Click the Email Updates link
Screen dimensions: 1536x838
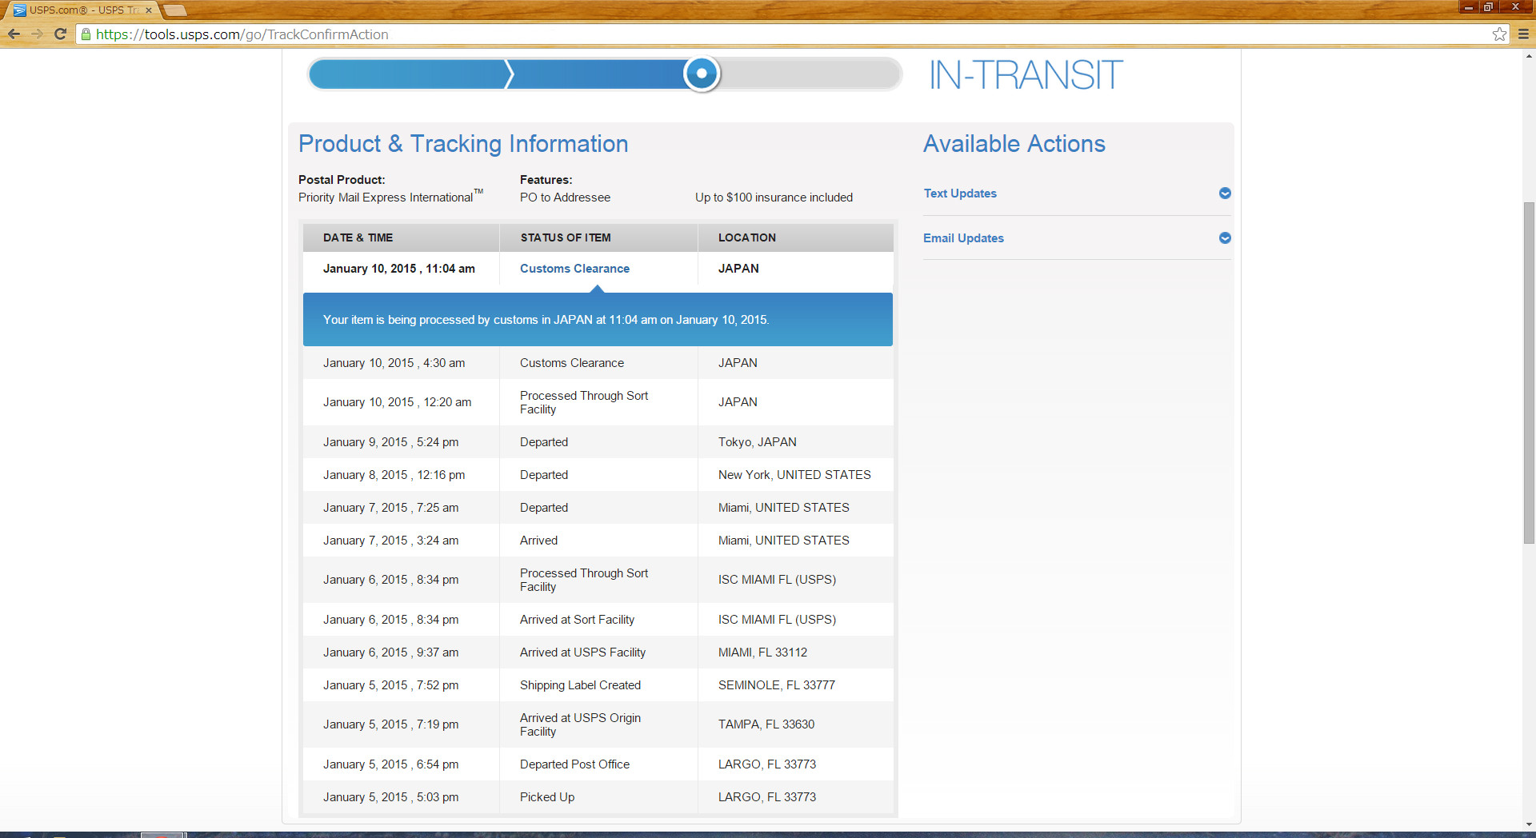coord(963,238)
